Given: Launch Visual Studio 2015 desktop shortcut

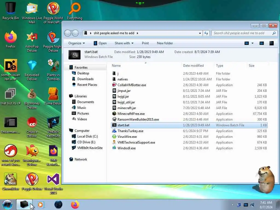Looking at the screenshot, I should [53, 183].
